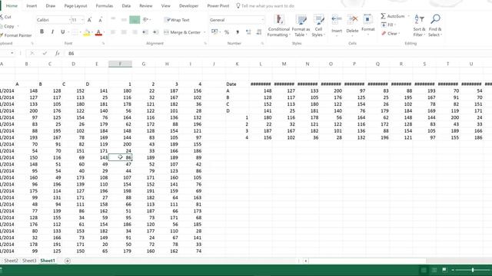Select column F header
The height and width of the screenshot is (276, 492).
point(120,64)
